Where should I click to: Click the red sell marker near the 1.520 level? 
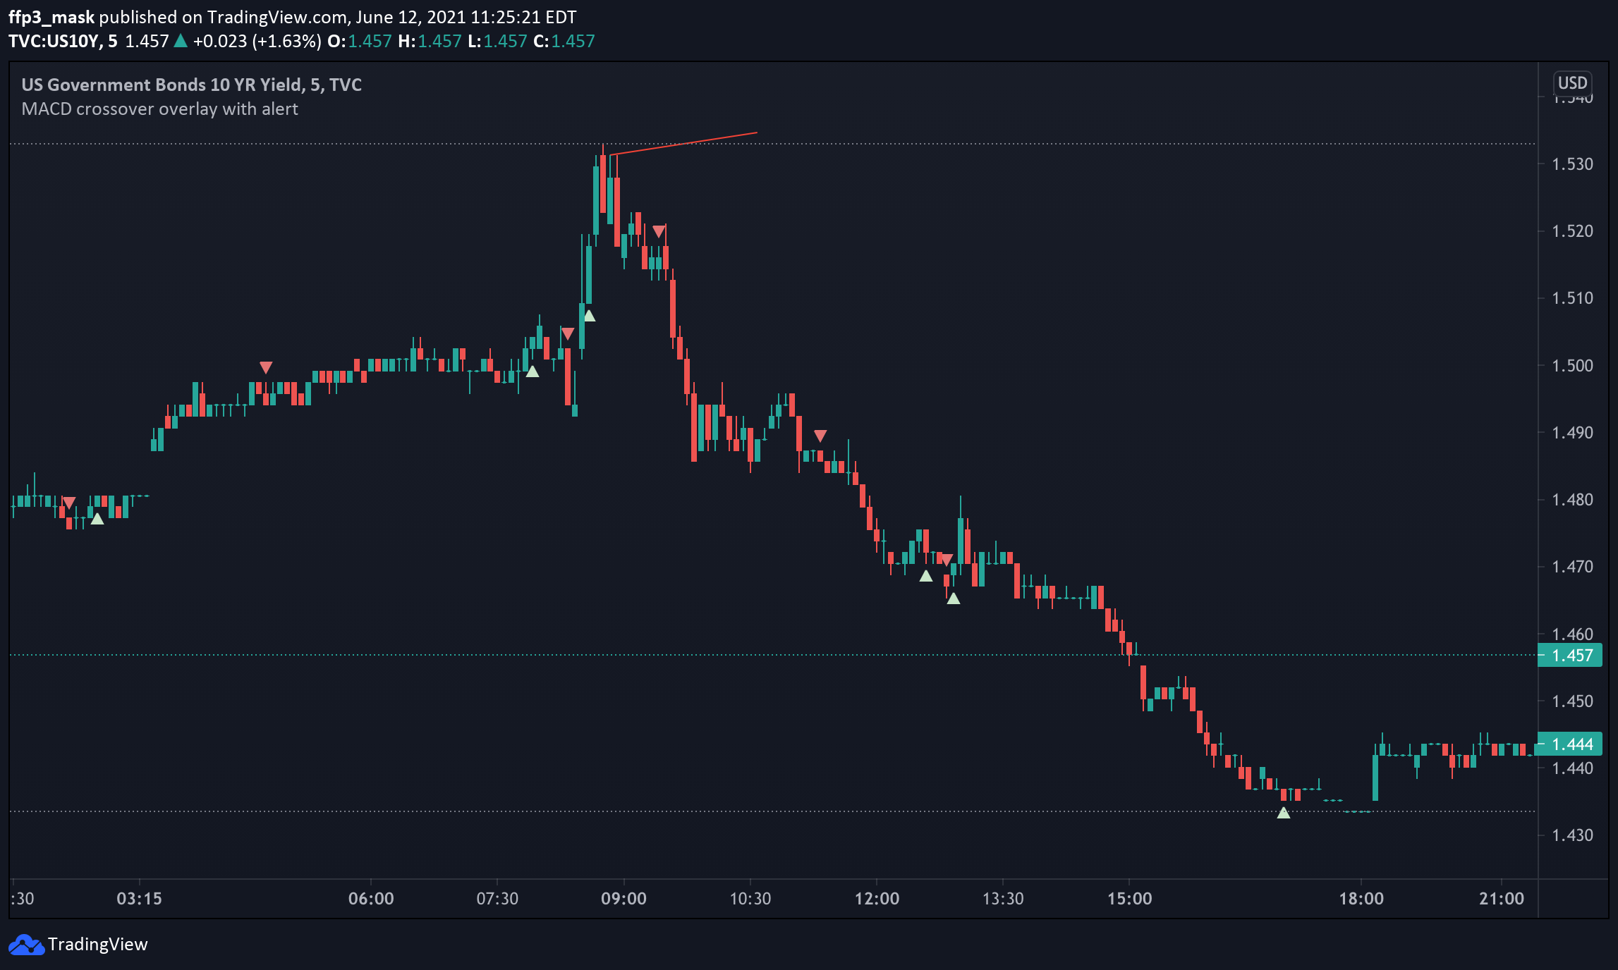pos(659,231)
